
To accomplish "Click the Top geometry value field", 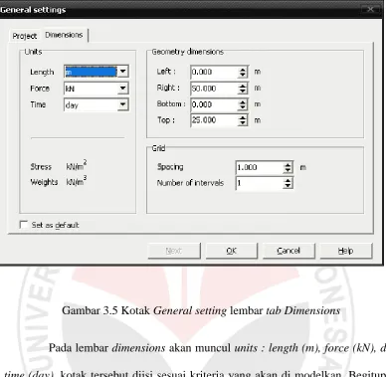I will 214,120.
